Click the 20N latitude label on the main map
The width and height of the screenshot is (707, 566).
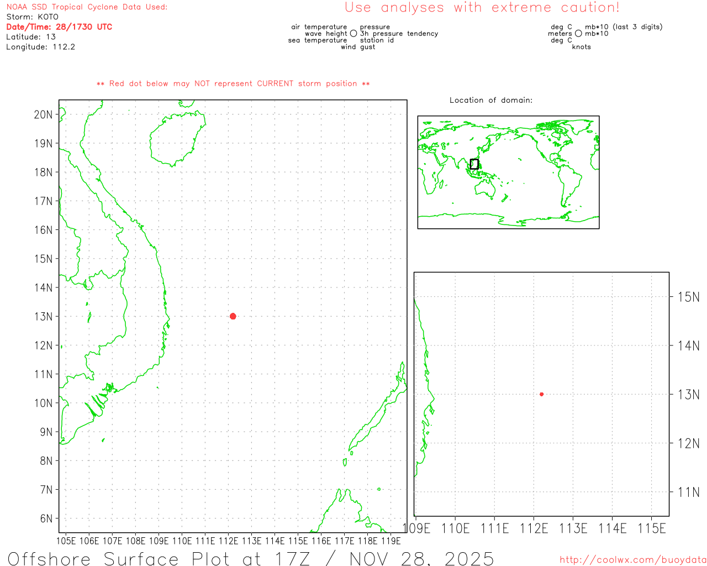(43, 114)
